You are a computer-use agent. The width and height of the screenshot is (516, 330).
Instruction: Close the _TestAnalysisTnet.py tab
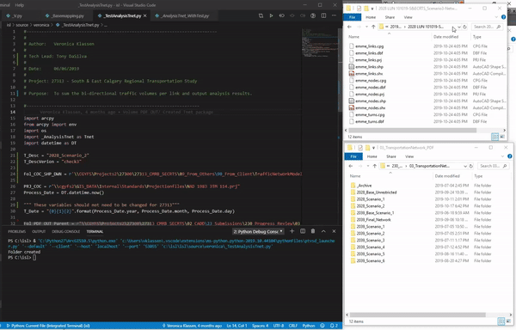click(x=144, y=15)
